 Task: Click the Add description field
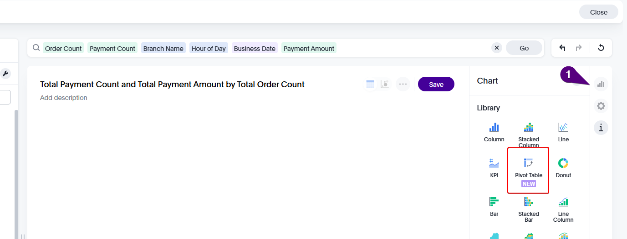pos(64,98)
